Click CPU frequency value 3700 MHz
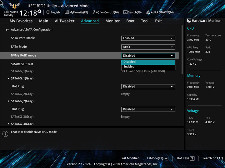The height and width of the screenshot is (168, 225). 193,40
